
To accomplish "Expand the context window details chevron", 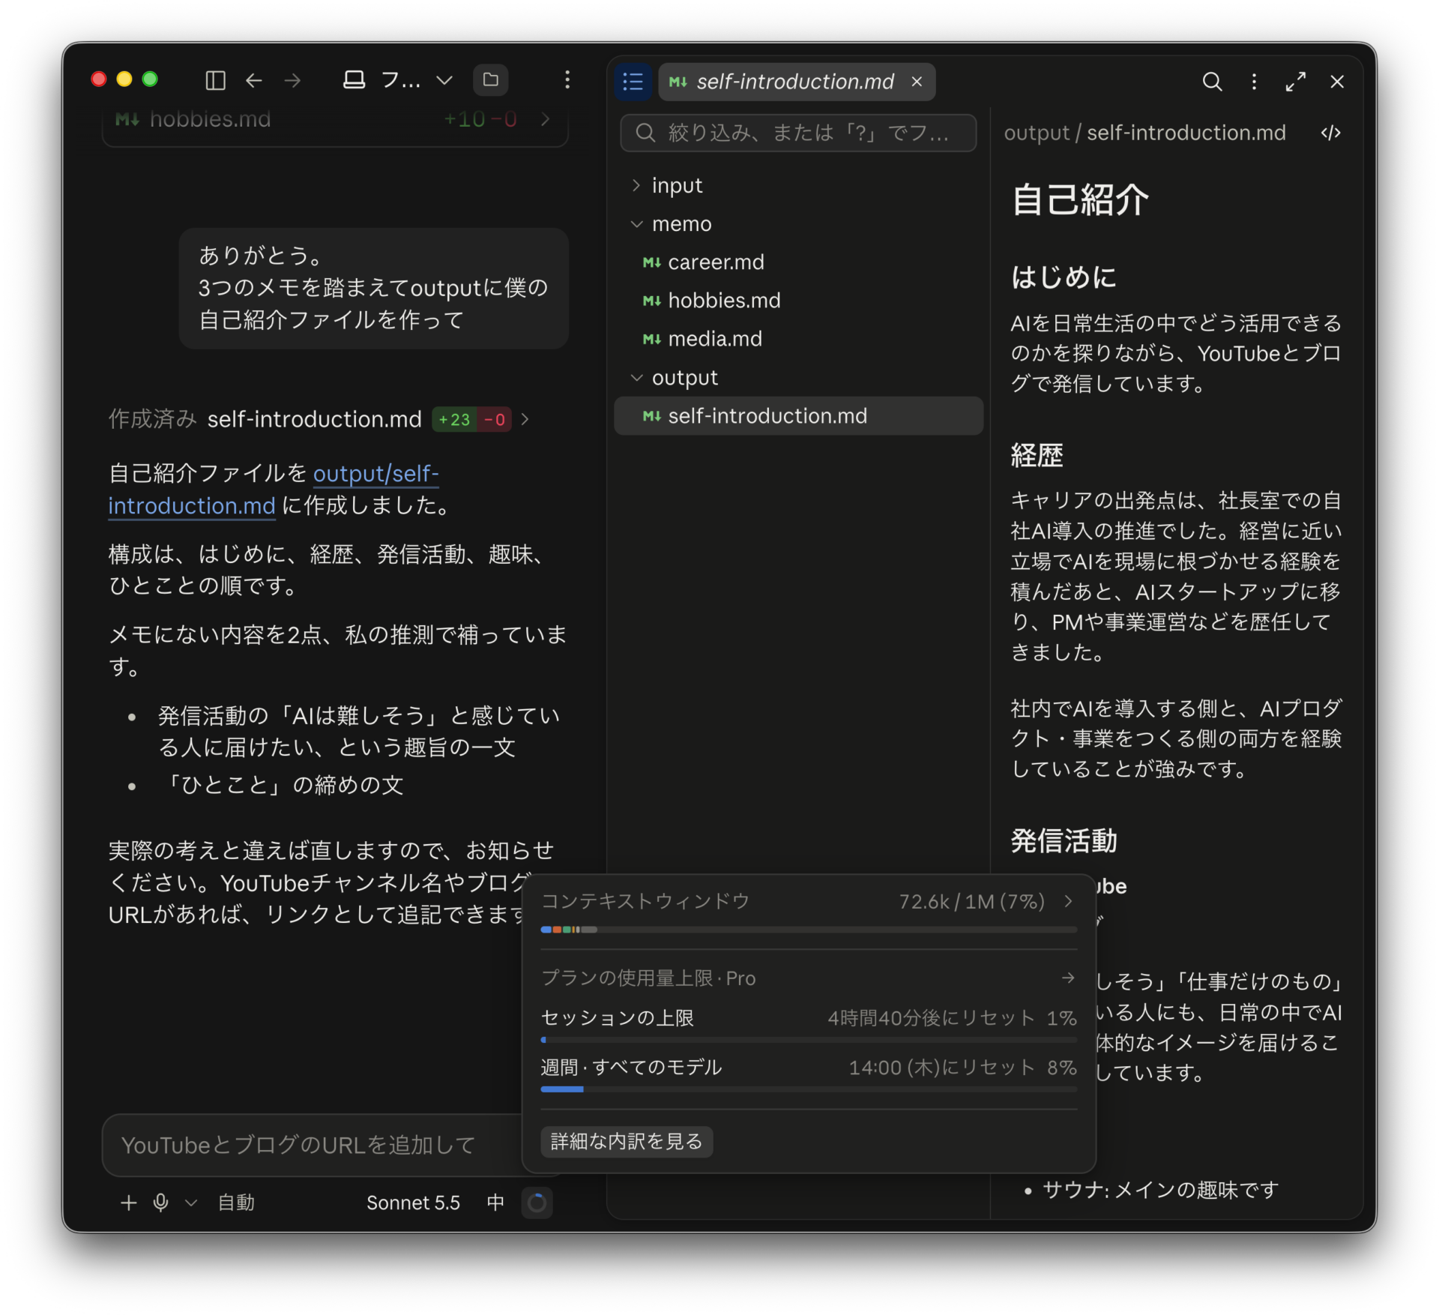I will (x=1068, y=901).
